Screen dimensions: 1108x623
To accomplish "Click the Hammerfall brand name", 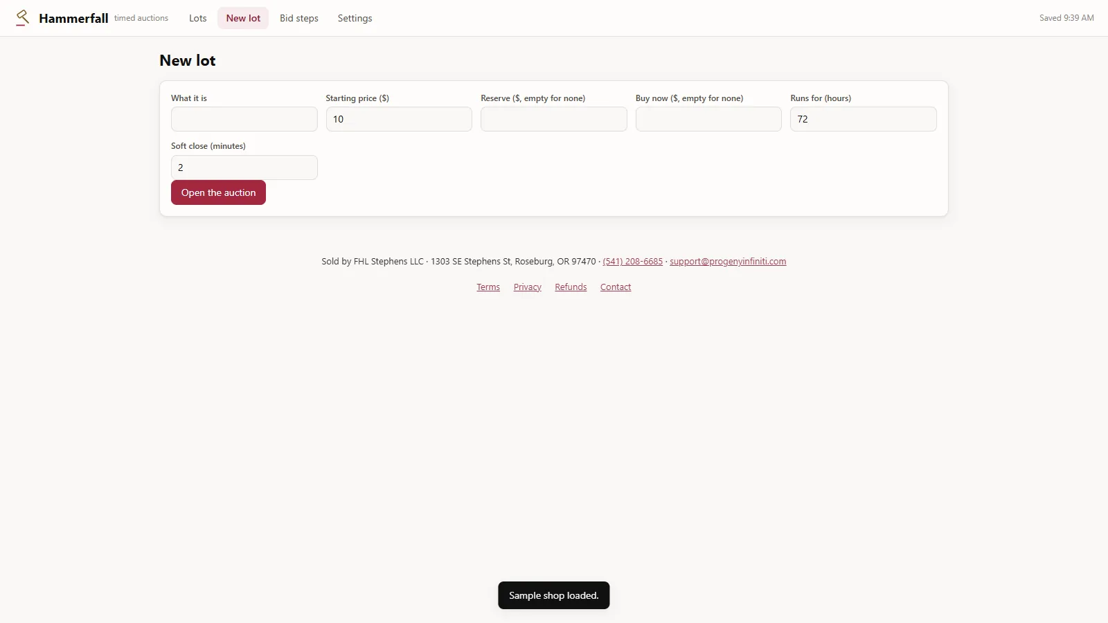I will point(73,18).
